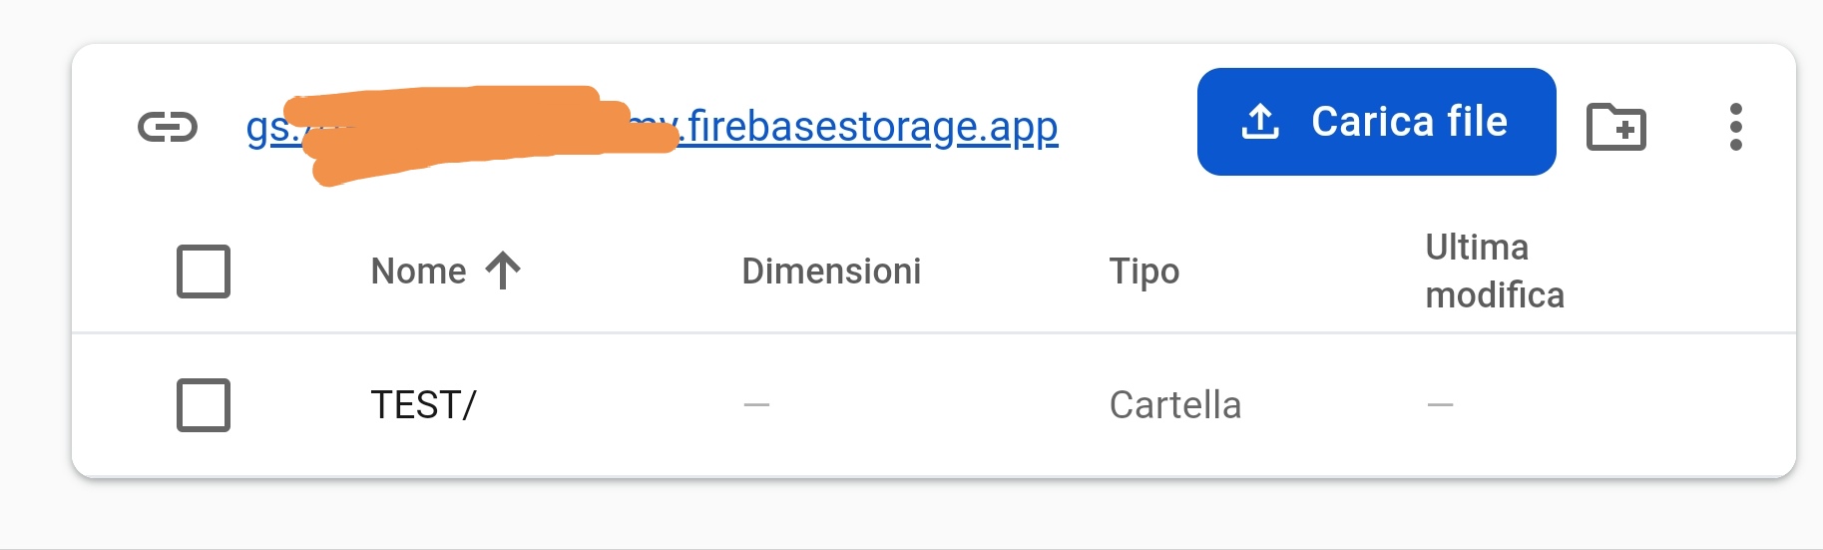Click the Dimensioni column header
1823x550 pixels.
click(x=831, y=271)
